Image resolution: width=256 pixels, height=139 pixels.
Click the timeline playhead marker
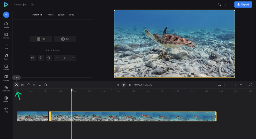pyautogui.click(x=72, y=90)
